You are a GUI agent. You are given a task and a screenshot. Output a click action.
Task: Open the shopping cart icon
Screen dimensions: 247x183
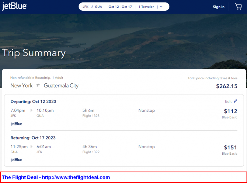[x=238, y=7]
